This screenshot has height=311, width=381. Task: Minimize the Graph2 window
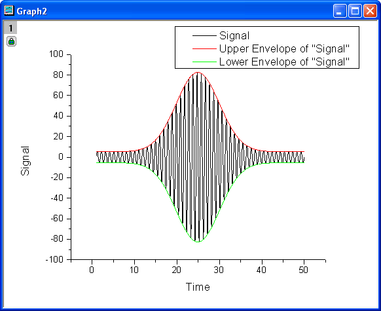340,11
